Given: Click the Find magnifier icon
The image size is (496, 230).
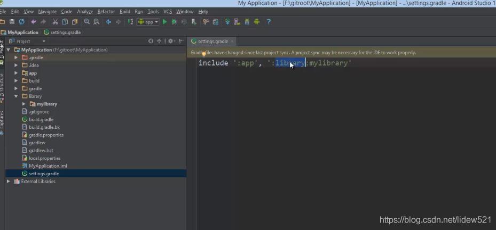Looking at the screenshot, I should coord(86,22).
